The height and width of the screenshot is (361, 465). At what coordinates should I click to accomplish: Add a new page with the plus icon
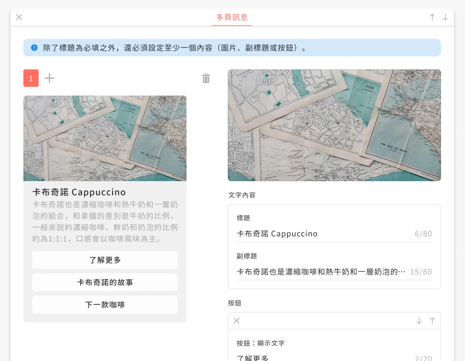[x=49, y=78]
